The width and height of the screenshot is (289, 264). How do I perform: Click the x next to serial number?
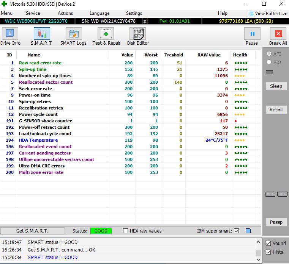tap(145, 21)
